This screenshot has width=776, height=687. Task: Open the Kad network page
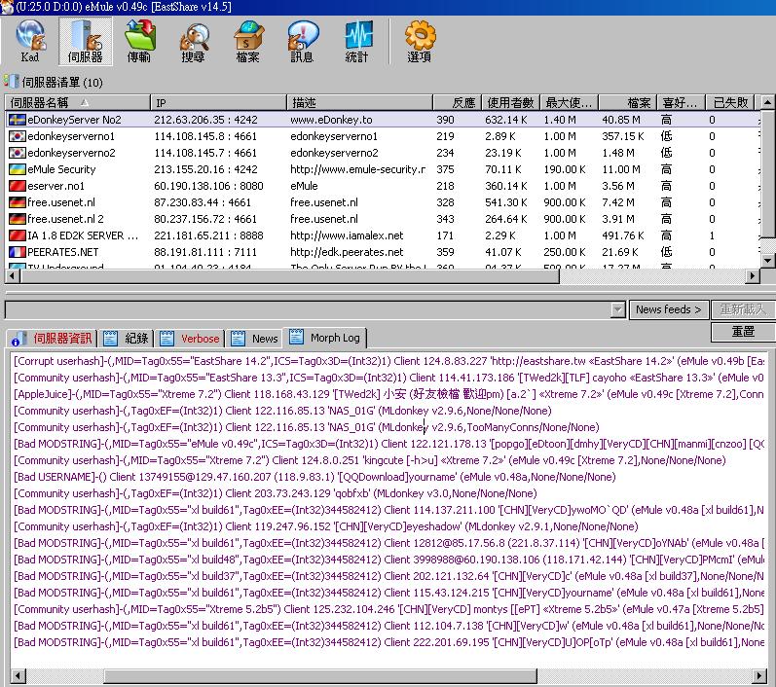[x=30, y=42]
